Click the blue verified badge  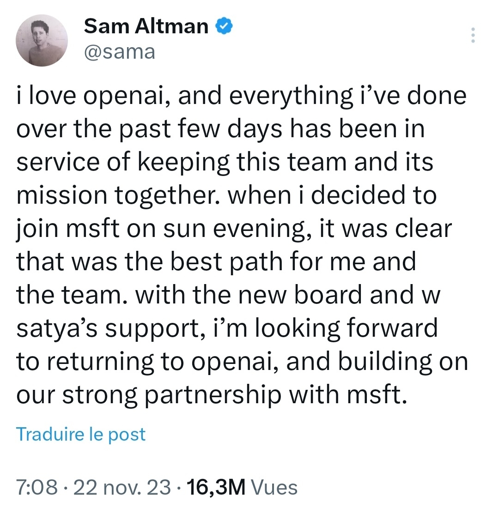point(224,27)
